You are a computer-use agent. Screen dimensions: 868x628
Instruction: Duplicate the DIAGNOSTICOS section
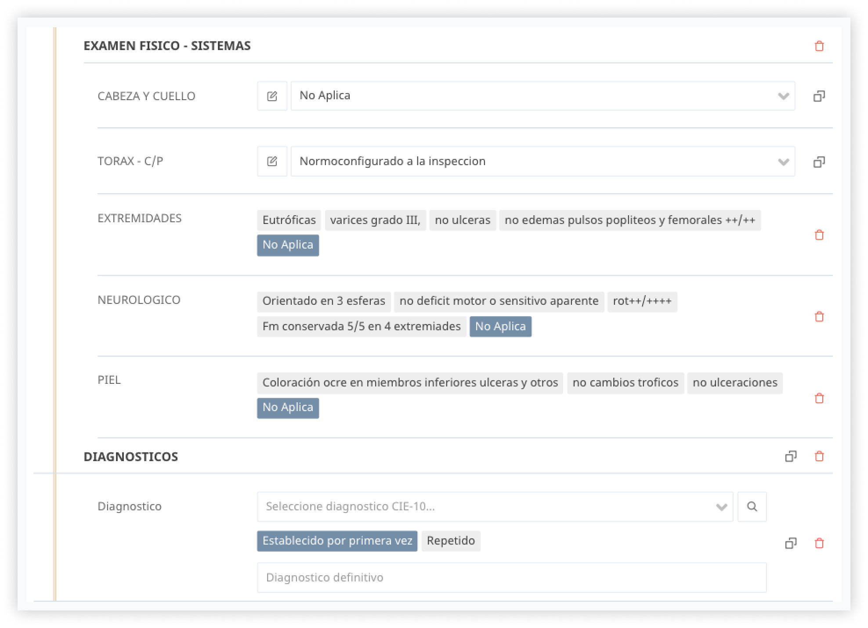coord(791,456)
